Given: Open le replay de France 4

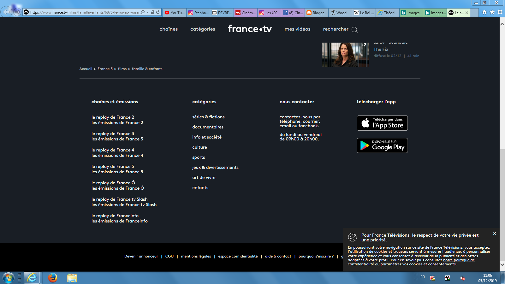Looking at the screenshot, I should 113,150.
